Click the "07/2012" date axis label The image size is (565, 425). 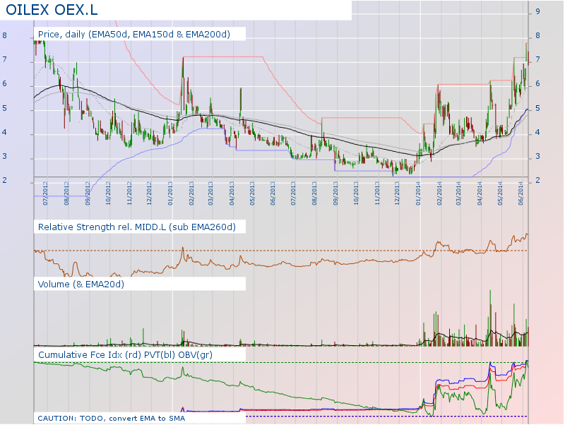(45, 193)
